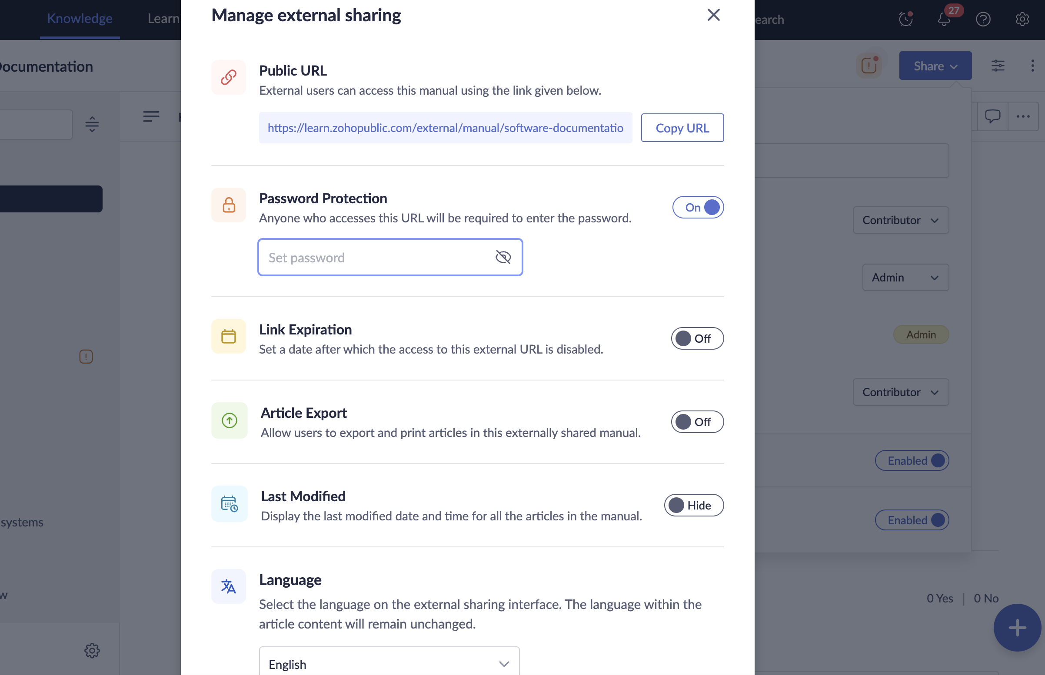Open the Admin role dropdown
Screen dimensions: 1045x675
(x=905, y=278)
